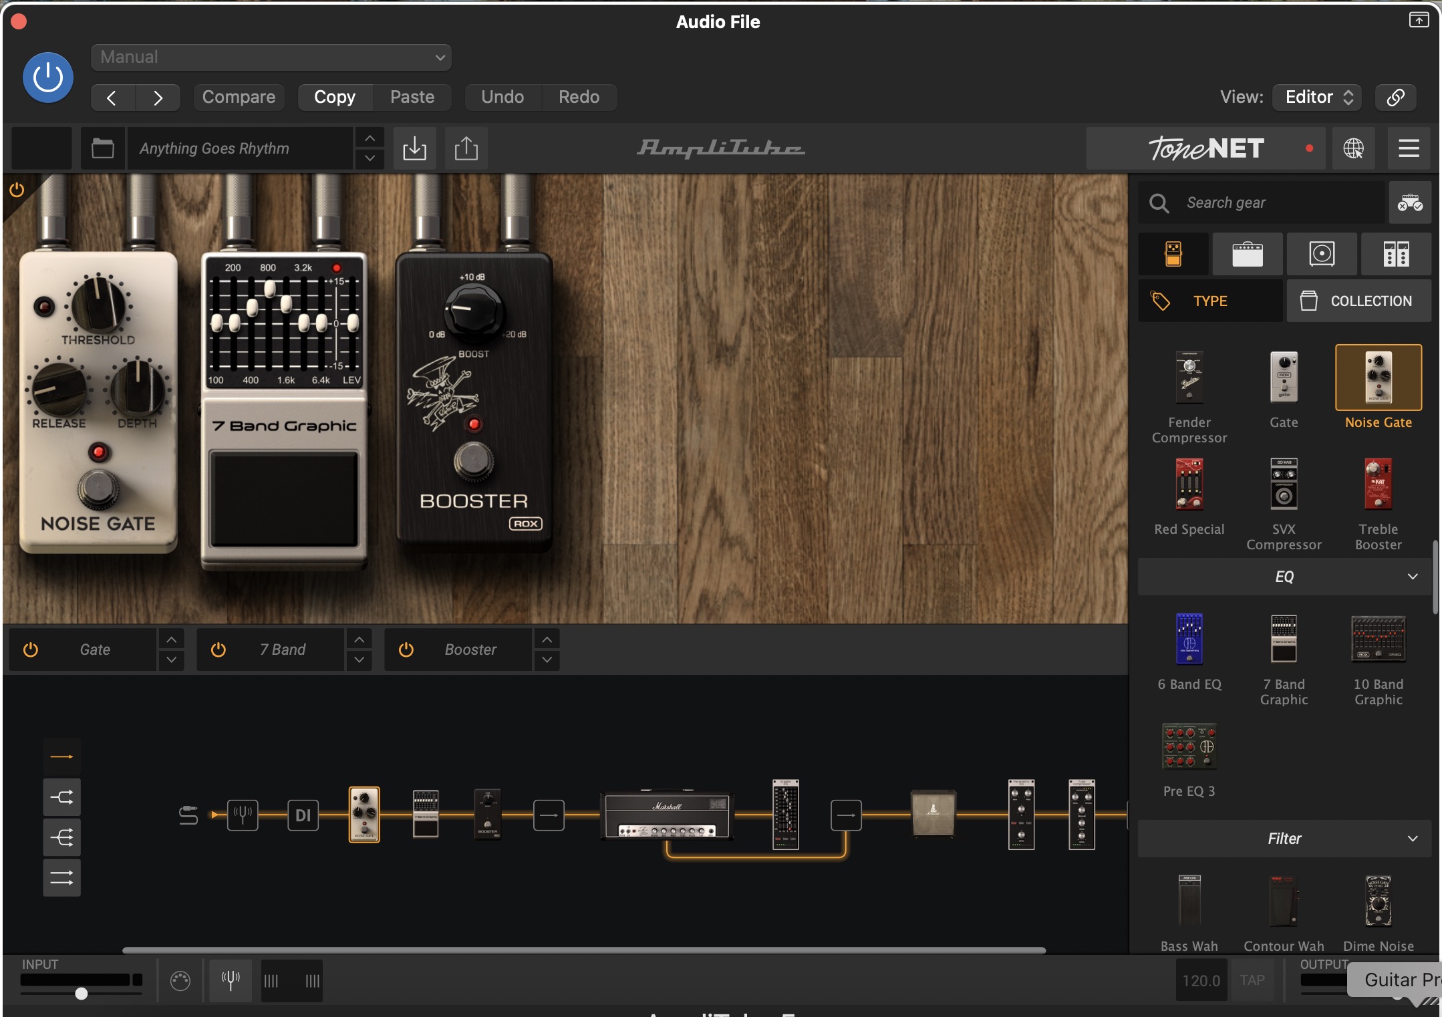Switch to COLLECTION filter tab

coord(1359,301)
